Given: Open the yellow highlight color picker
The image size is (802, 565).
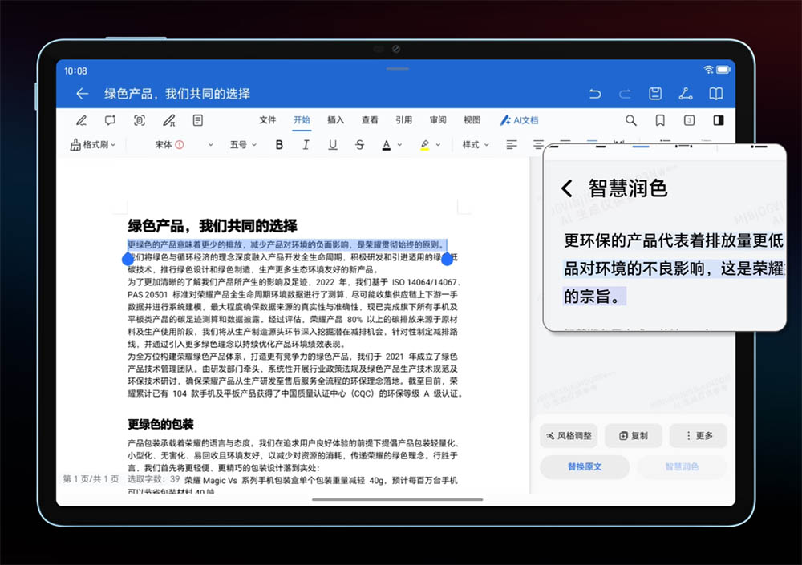Looking at the screenshot, I should coord(429,145).
